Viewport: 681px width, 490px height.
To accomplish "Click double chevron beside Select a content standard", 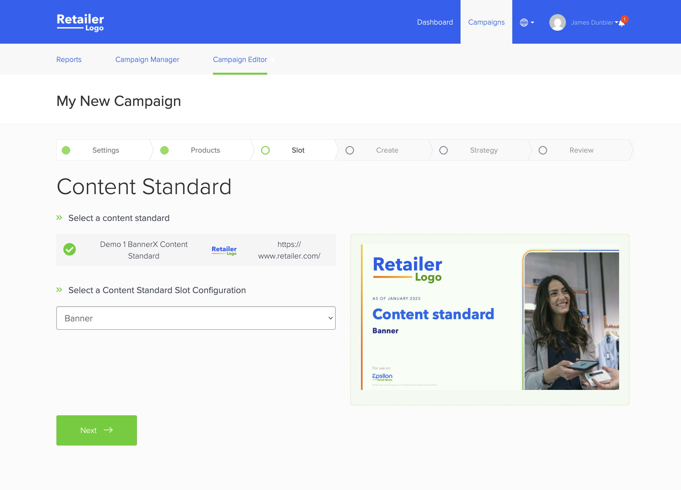I will click(x=59, y=218).
